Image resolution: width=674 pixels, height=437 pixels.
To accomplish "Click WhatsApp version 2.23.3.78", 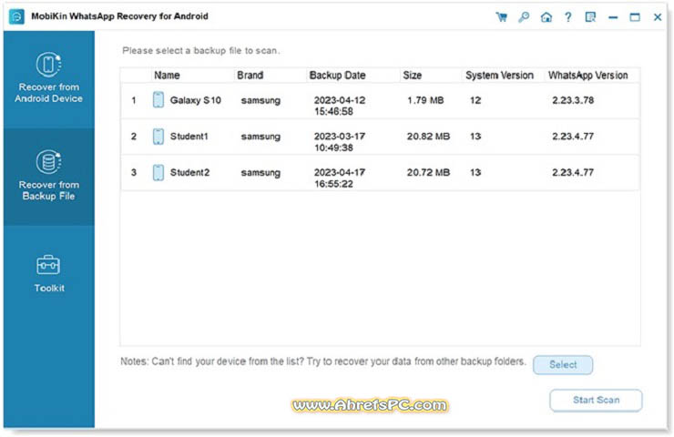I will pyautogui.click(x=573, y=100).
